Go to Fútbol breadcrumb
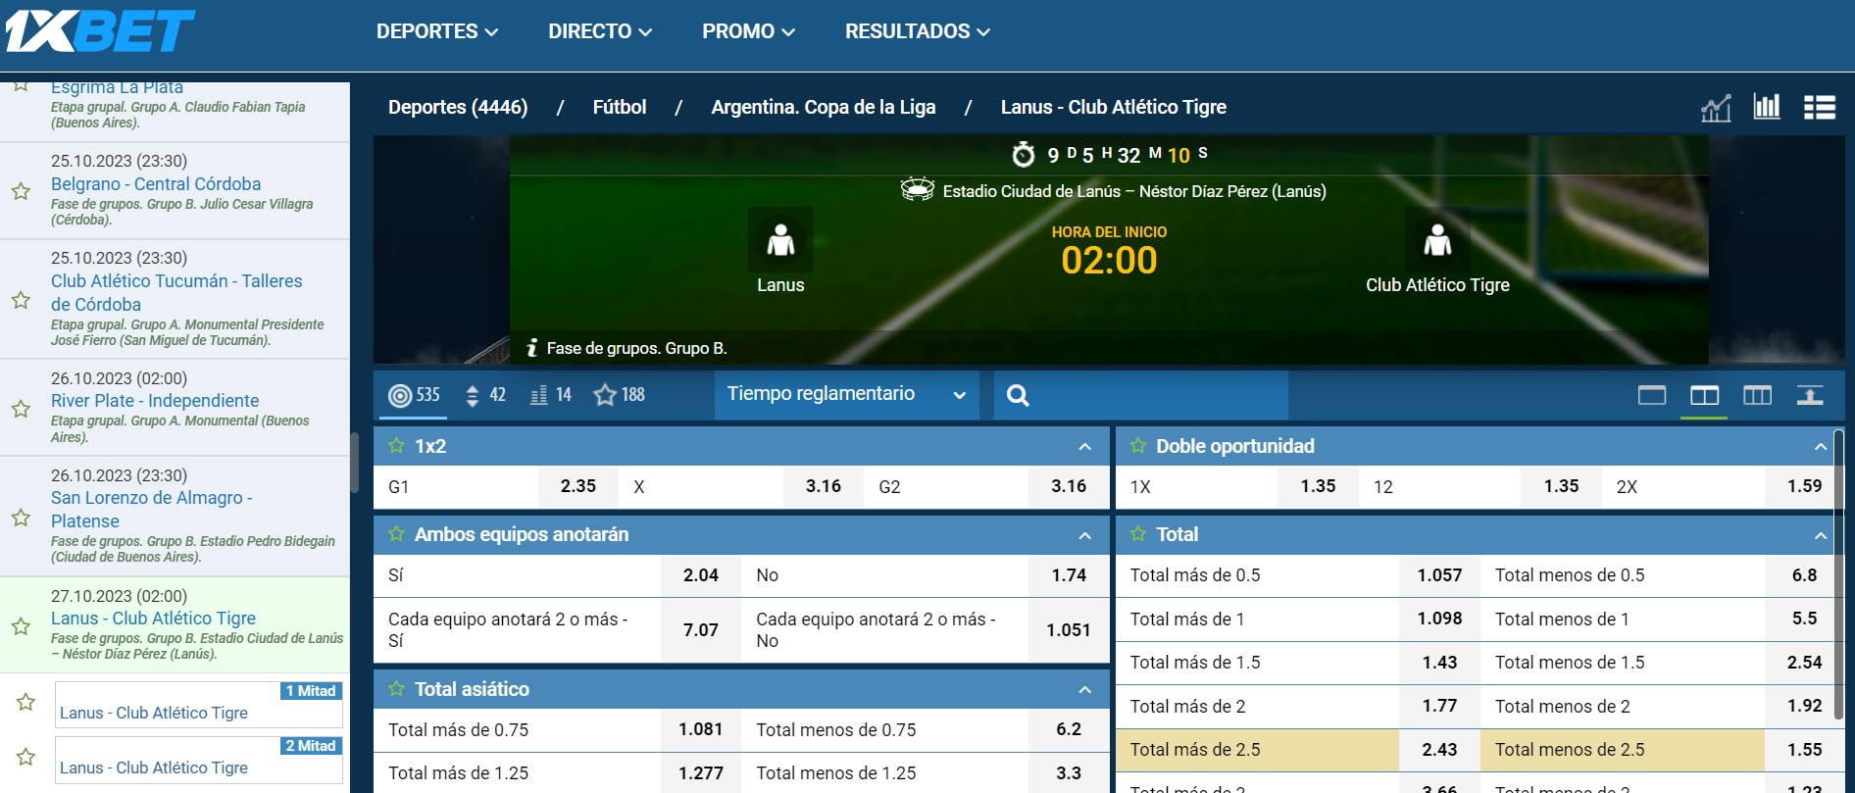 tap(620, 107)
